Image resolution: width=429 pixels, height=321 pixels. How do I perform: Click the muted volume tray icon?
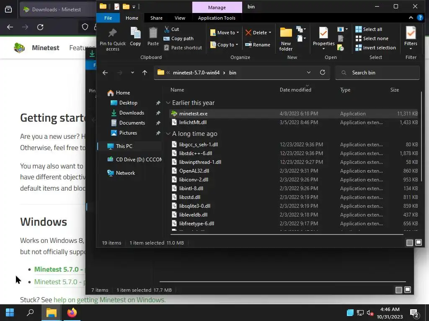tap(370, 313)
